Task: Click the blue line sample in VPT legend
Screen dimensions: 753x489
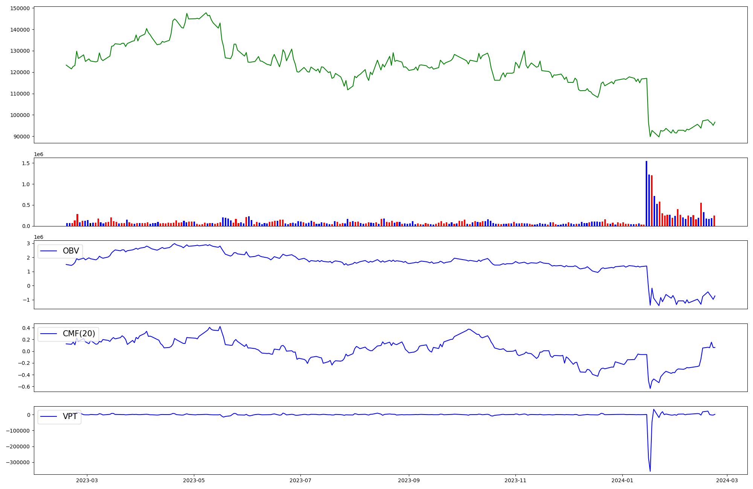Action: [x=49, y=416]
